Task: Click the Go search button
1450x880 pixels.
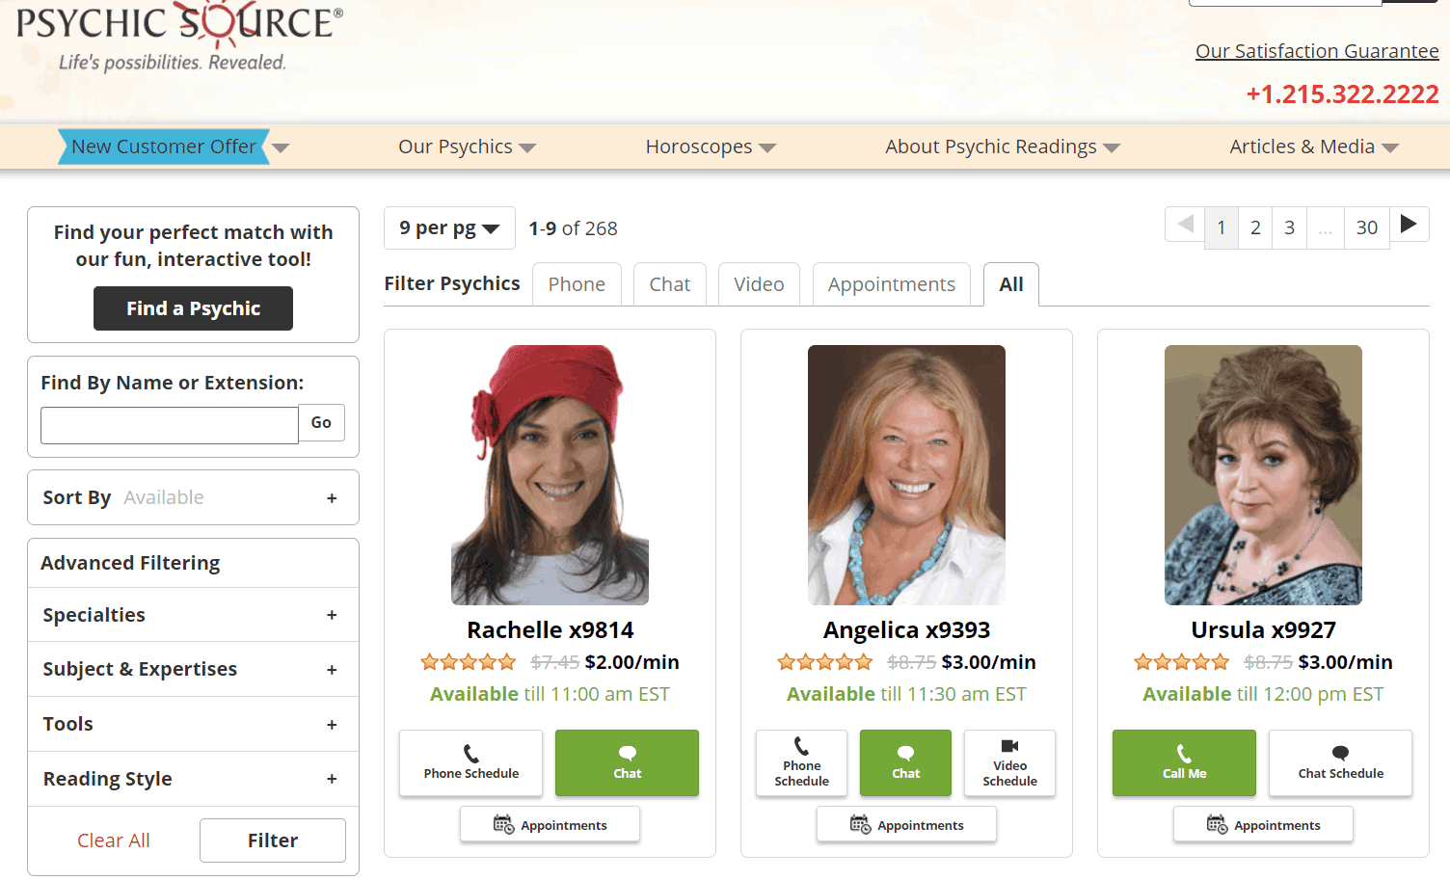Action: [321, 422]
